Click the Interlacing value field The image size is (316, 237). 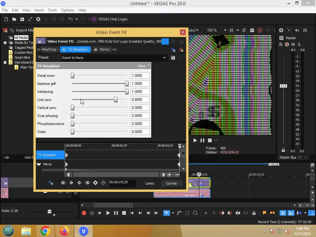(140, 91)
